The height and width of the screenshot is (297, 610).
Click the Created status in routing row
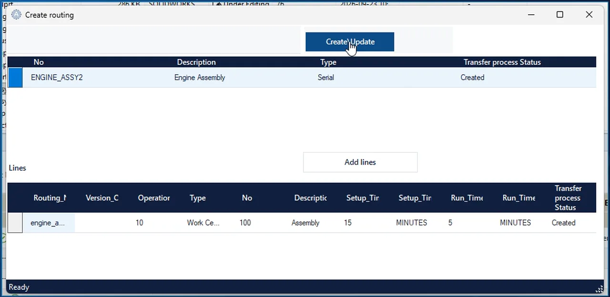472,78
